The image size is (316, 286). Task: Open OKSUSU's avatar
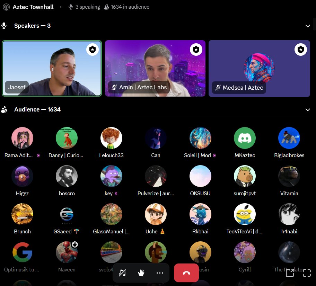200,176
